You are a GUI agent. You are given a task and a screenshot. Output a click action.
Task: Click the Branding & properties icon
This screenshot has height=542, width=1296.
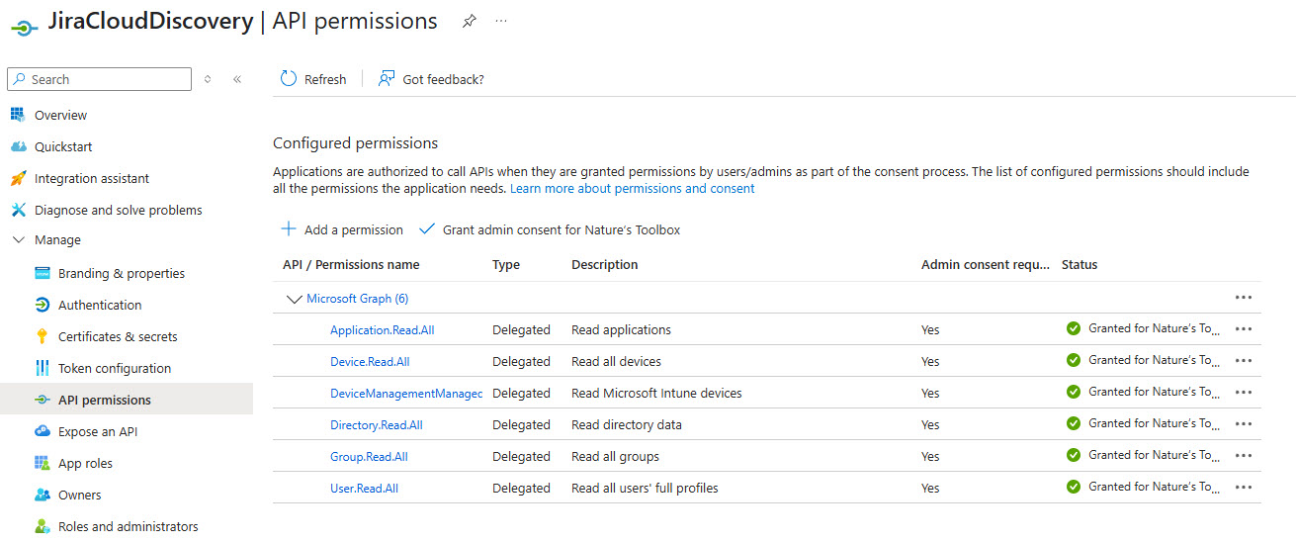point(42,273)
